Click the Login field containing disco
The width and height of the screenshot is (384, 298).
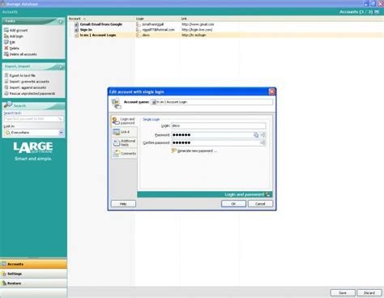point(219,126)
